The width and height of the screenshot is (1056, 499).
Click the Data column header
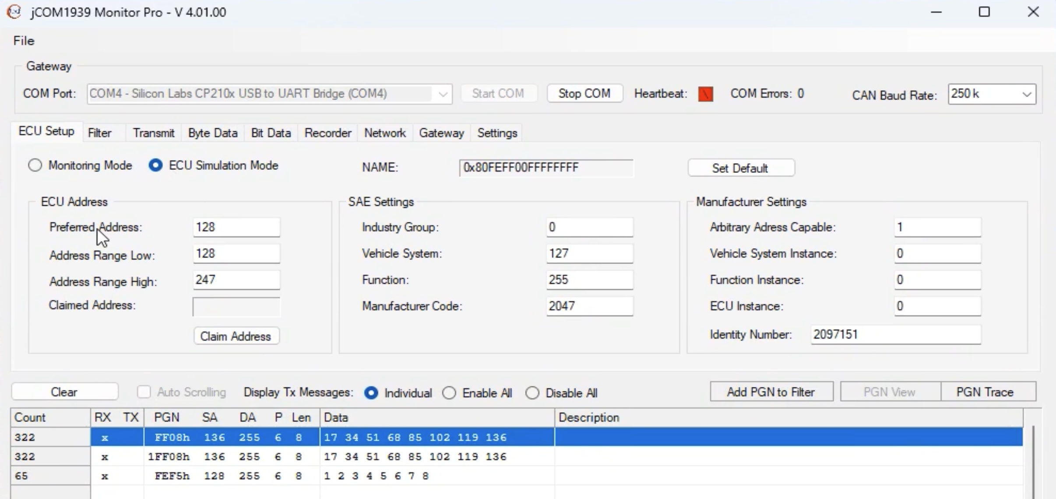point(437,418)
